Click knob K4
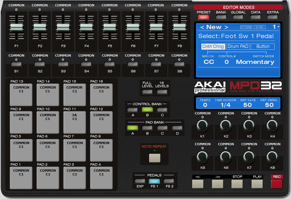The height and width of the screenshot is (199, 291). click(272, 125)
